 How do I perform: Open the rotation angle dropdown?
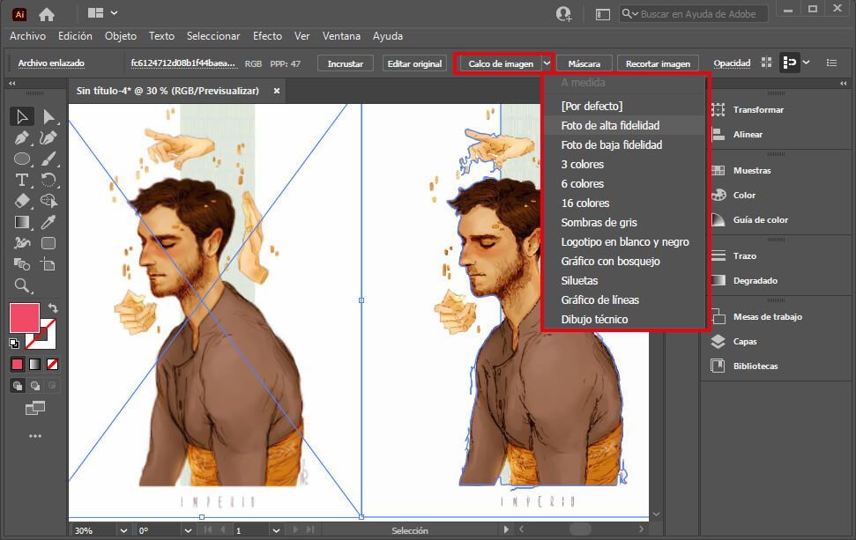click(x=186, y=530)
